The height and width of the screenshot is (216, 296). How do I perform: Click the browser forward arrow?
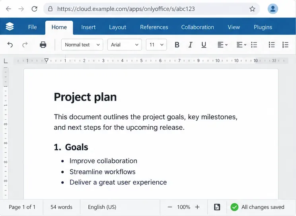coord(21,9)
